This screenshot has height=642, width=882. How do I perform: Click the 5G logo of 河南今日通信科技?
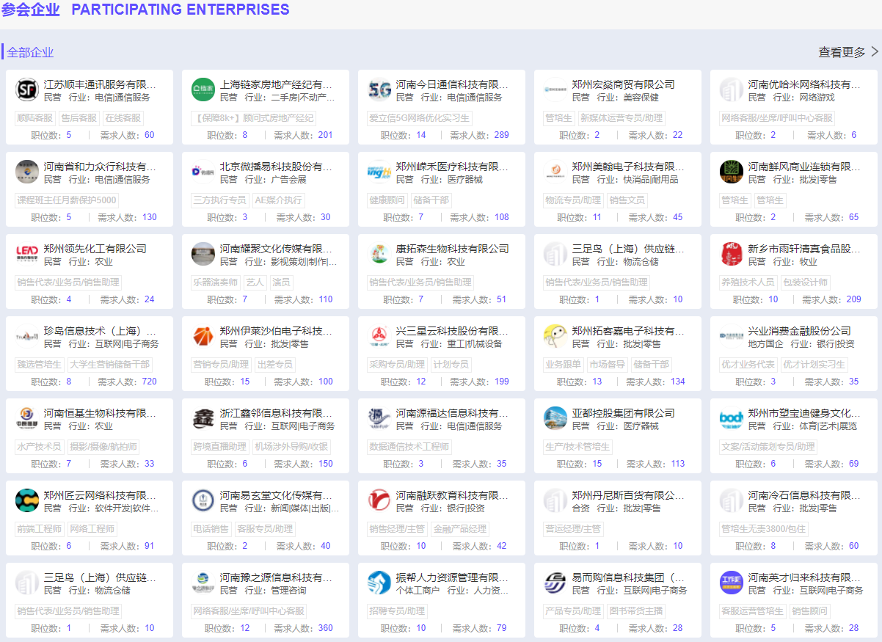379,90
